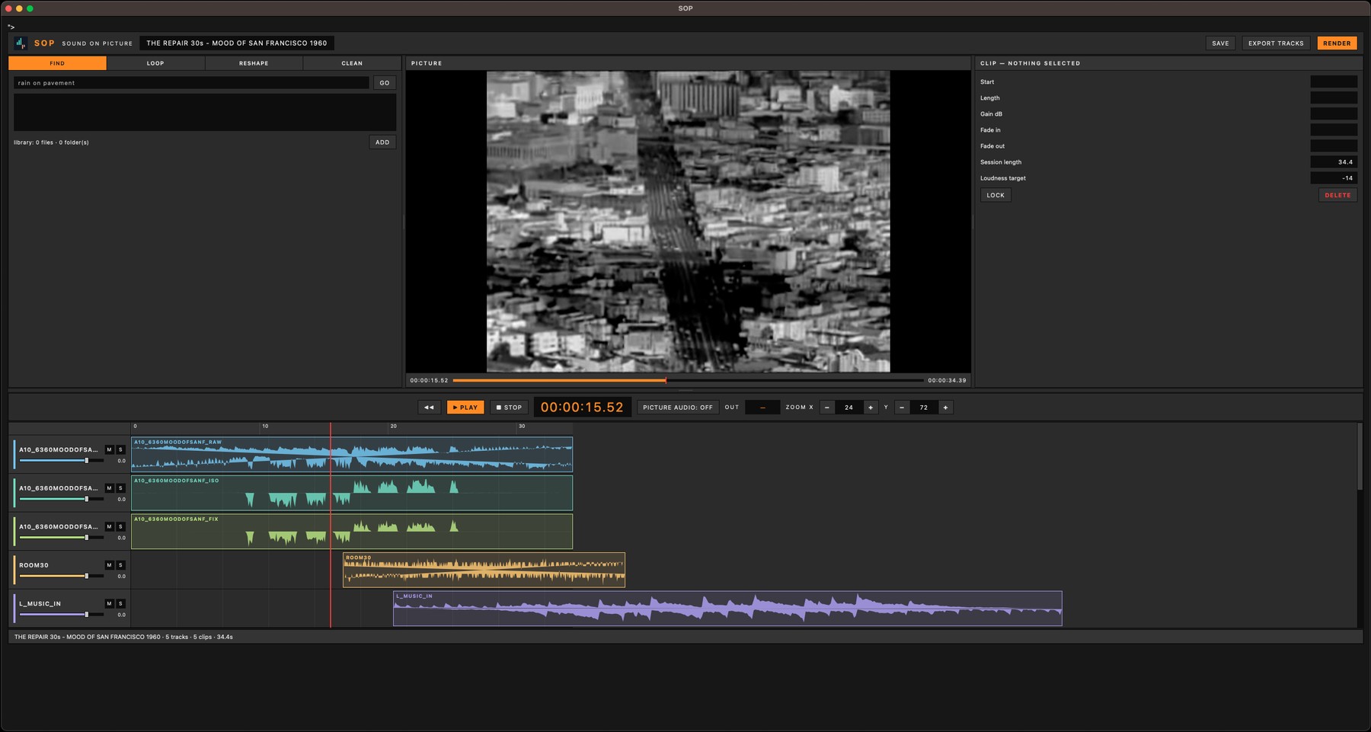Solo the L_MUSIC_IN track

pyautogui.click(x=120, y=603)
